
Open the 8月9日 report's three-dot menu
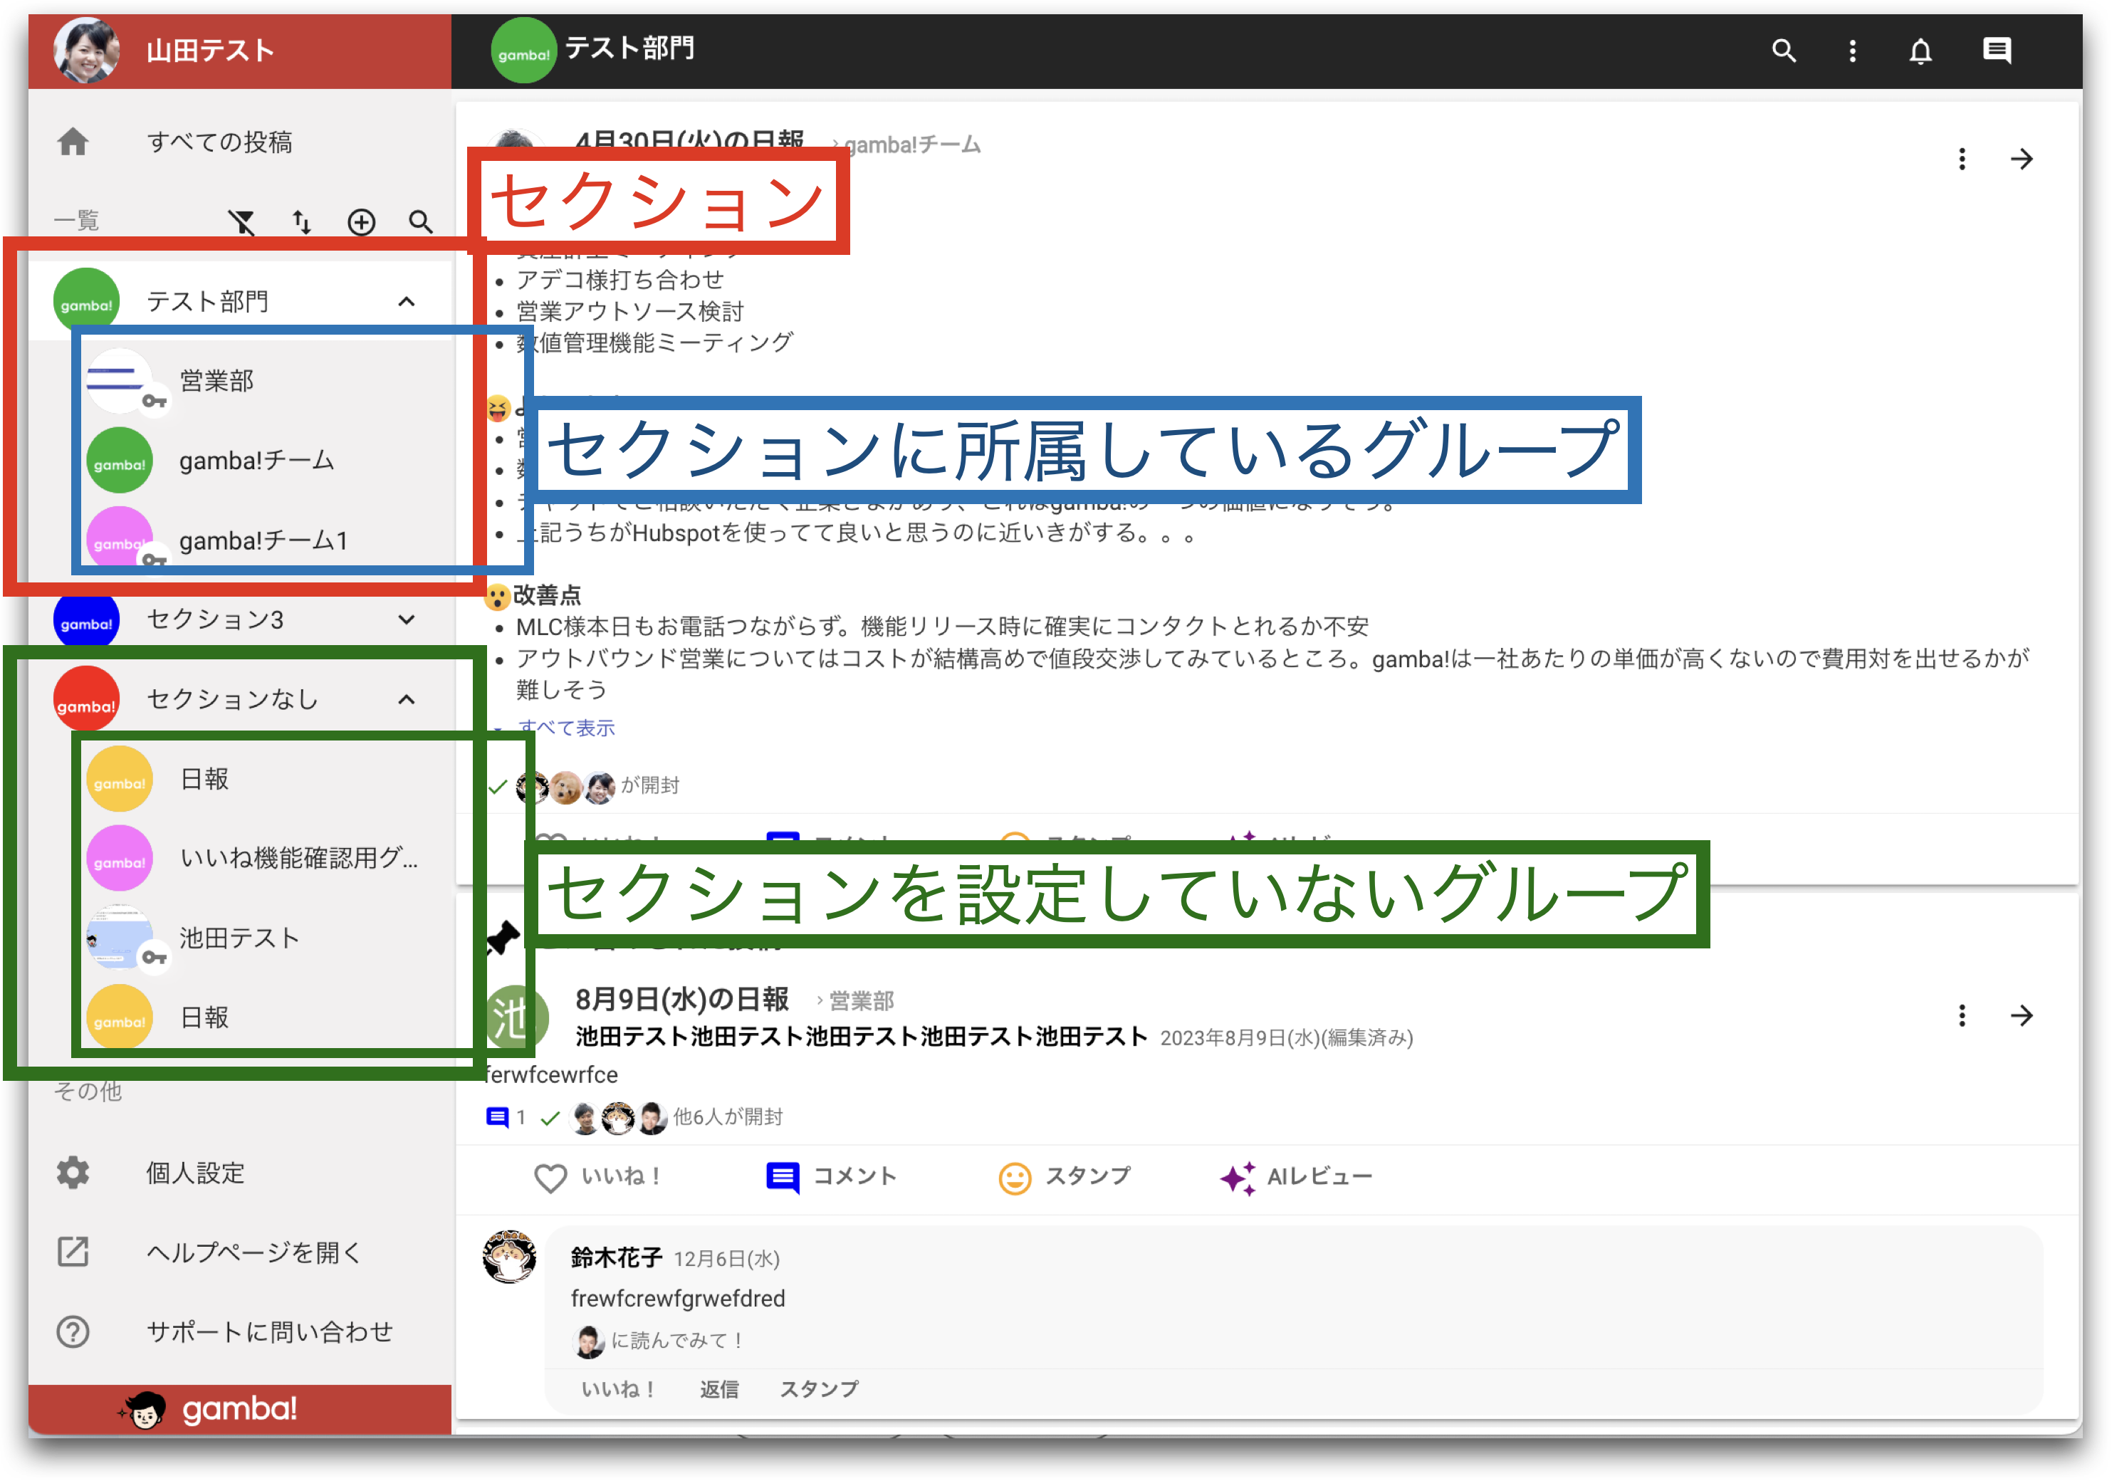tap(1962, 1015)
